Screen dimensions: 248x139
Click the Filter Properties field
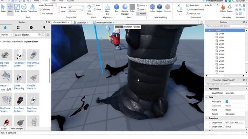click(x=225, y=84)
